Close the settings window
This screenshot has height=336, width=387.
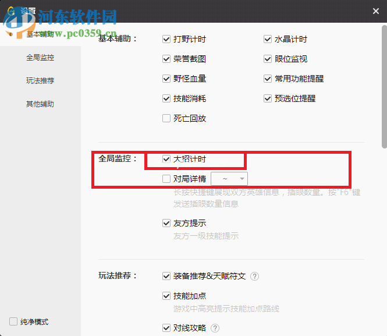[x=376, y=11]
